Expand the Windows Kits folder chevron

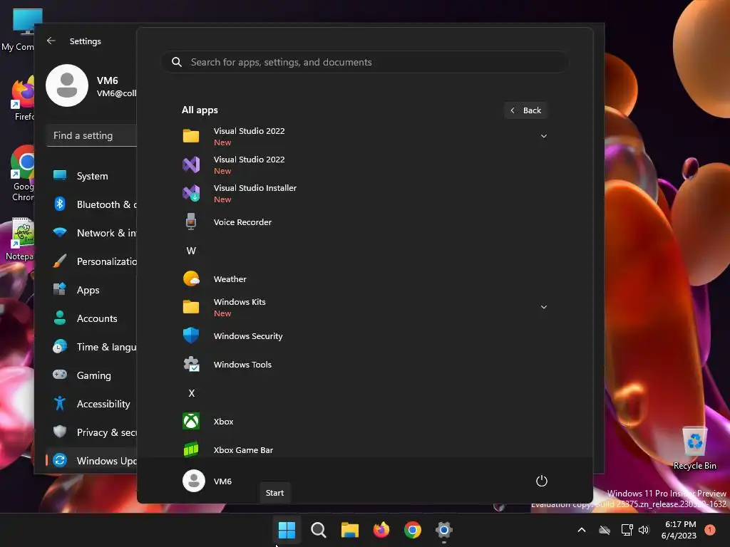coord(543,307)
